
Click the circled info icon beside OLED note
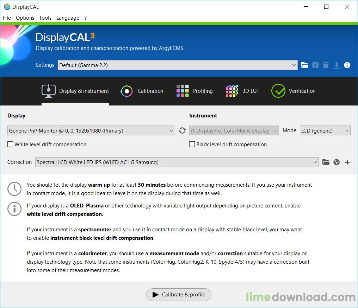(14, 209)
